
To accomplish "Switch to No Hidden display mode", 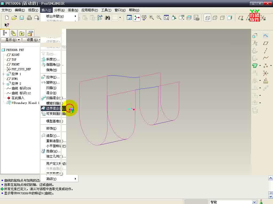I will point(222,18).
